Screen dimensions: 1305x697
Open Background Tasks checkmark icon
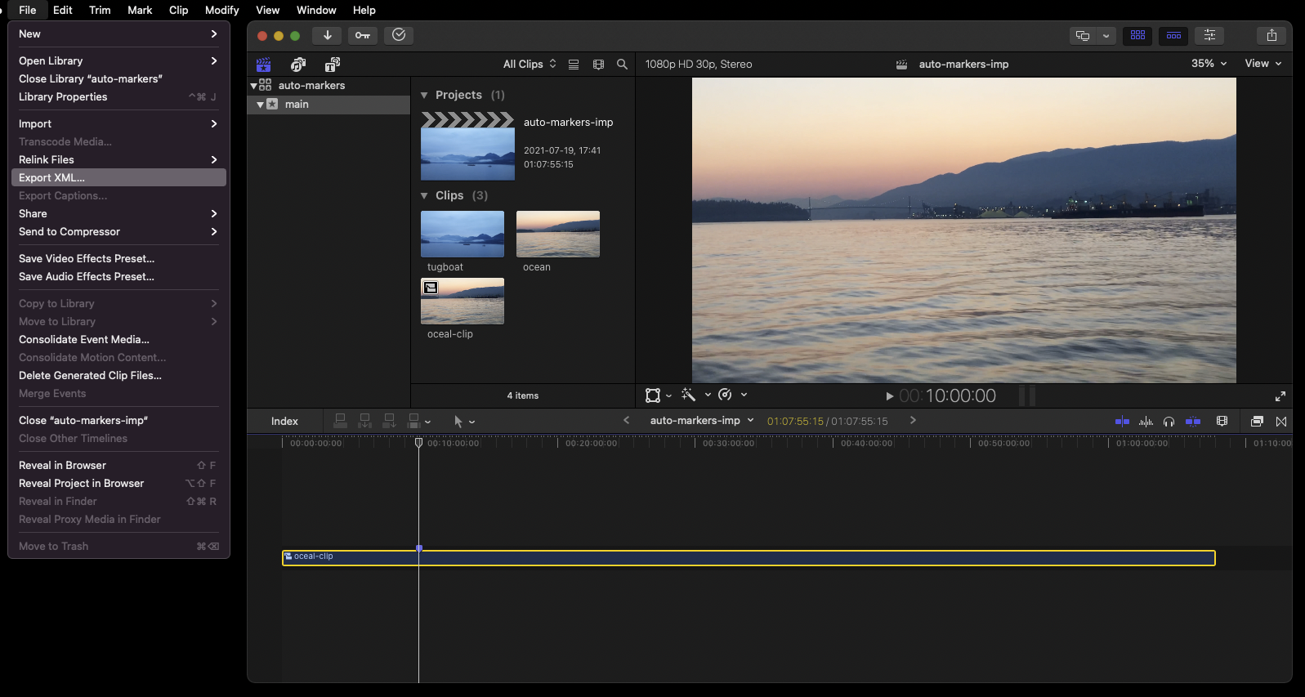[399, 35]
